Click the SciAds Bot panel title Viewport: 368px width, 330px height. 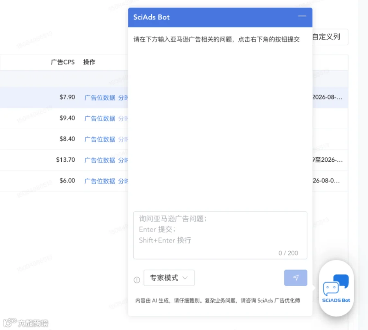coord(151,17)
